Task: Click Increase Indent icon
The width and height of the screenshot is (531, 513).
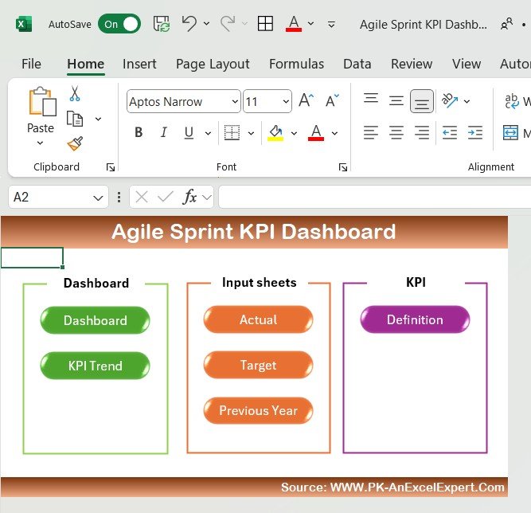Action: tap(475, 132)
